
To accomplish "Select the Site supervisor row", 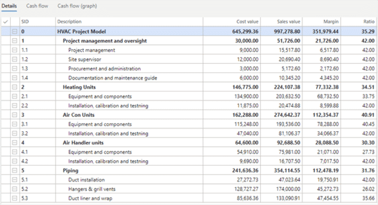I will 85,60.
